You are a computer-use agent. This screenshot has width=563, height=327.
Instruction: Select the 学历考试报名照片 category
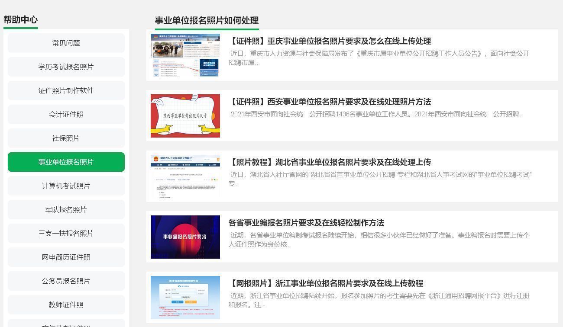click(x=66, y=67)
